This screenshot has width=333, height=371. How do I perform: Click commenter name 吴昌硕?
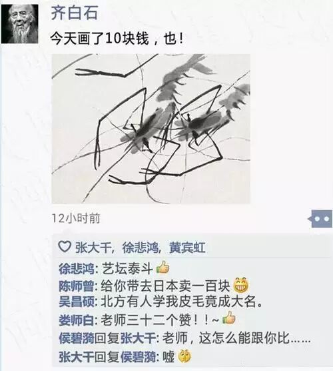click(x=77, y=302)
